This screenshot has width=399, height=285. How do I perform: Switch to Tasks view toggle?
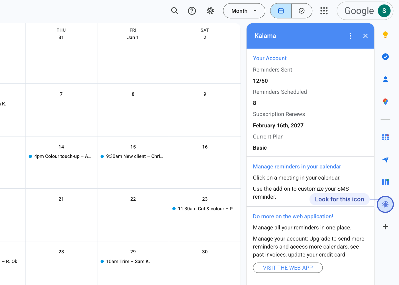point(302,11)
